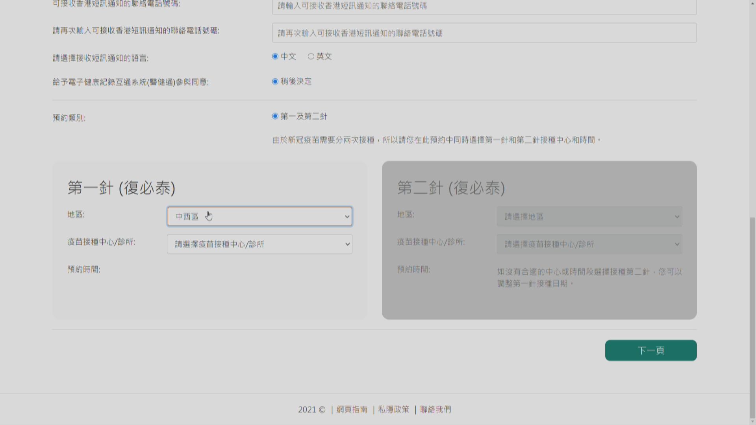Click the 預約時間 label in first dose section
Viewport: 756px width, 425px height.
[84, 270]
